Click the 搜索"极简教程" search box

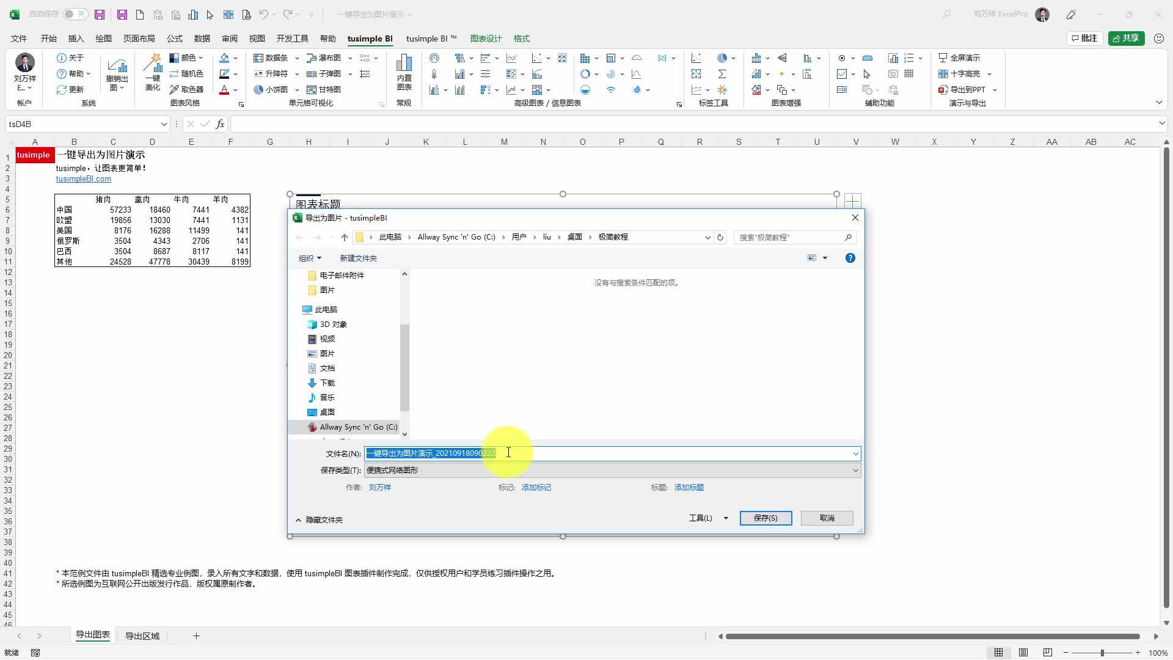pos(794,237)
